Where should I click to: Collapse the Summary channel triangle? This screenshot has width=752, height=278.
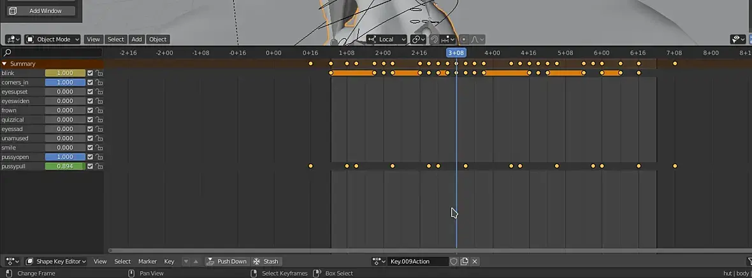tap(4, 64)
